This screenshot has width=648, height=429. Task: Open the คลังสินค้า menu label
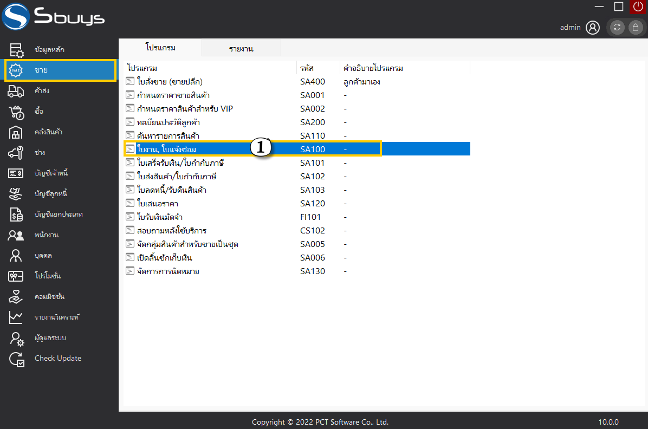(48, 132)
